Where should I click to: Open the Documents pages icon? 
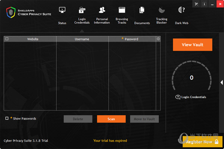(142, 10)
